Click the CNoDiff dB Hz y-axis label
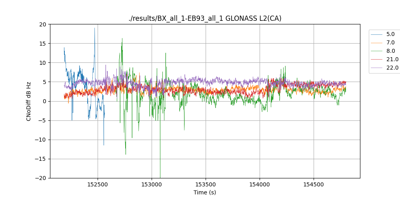Image resolution: width=400 pixels, height=200 pixels. click(x=29, y=101)
